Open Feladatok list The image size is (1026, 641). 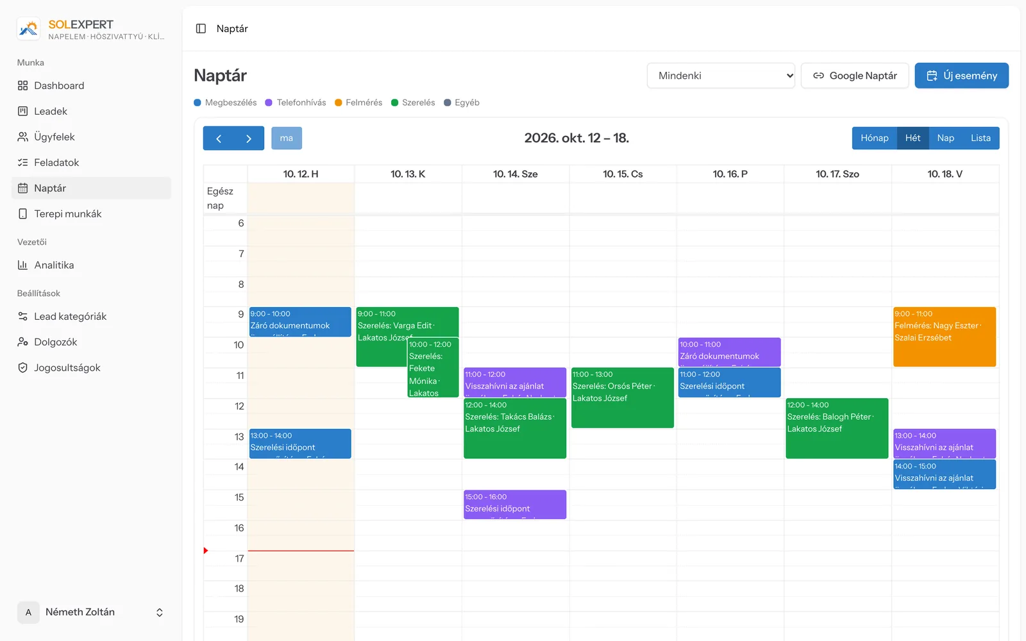click(91, 163)
